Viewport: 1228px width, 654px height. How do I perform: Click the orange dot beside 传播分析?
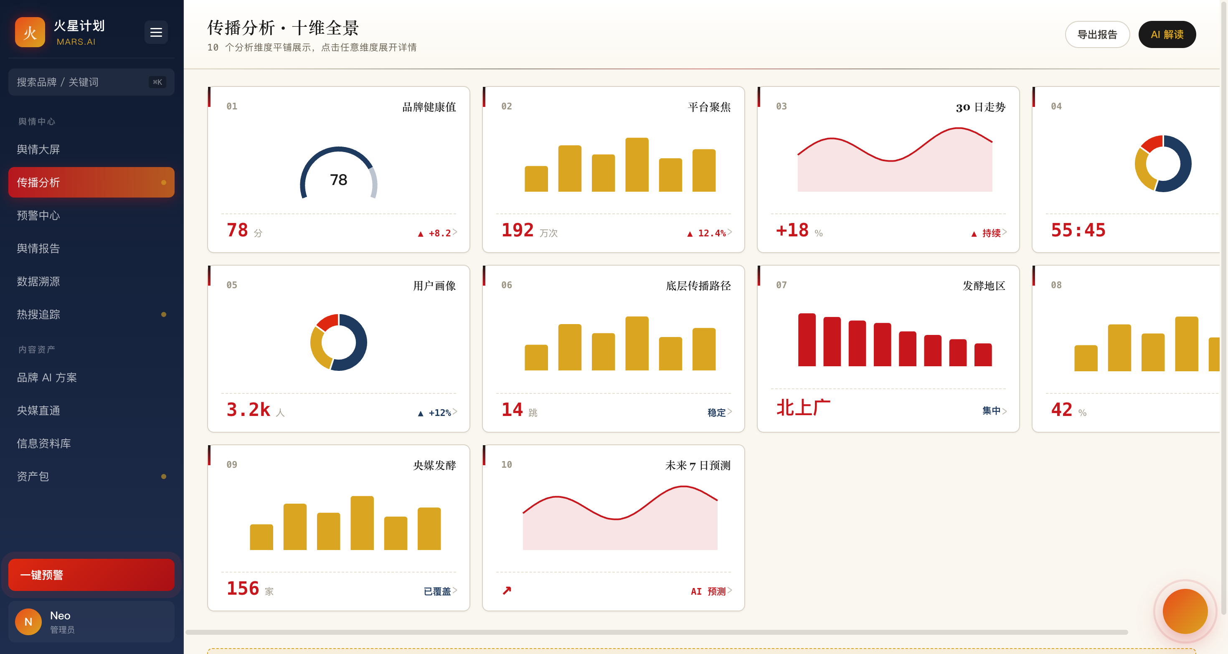pos(163,183)
